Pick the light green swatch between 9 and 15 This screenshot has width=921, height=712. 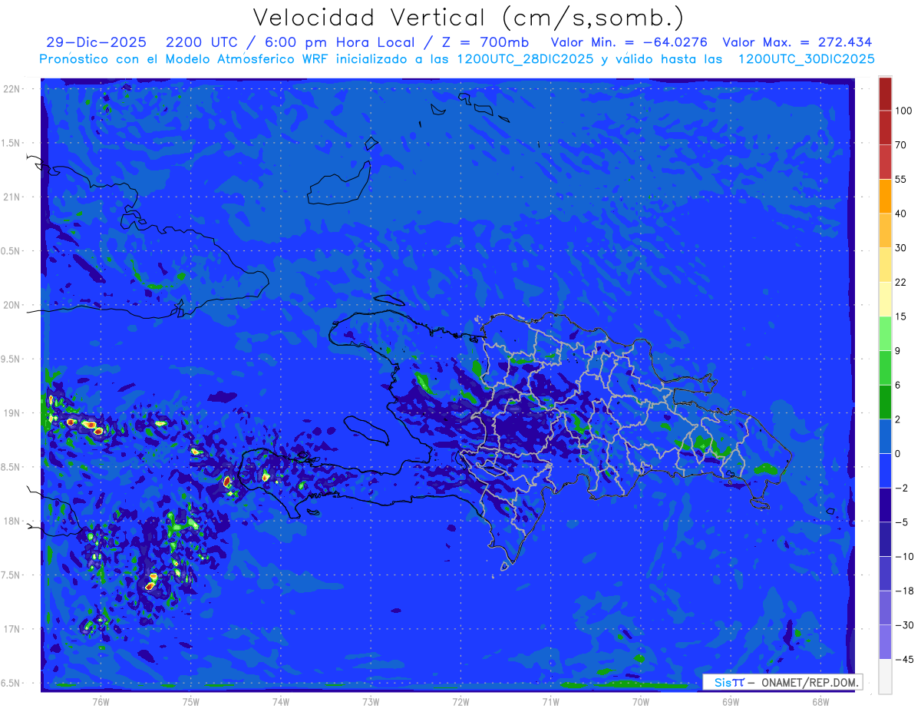(x=885, y=333)
